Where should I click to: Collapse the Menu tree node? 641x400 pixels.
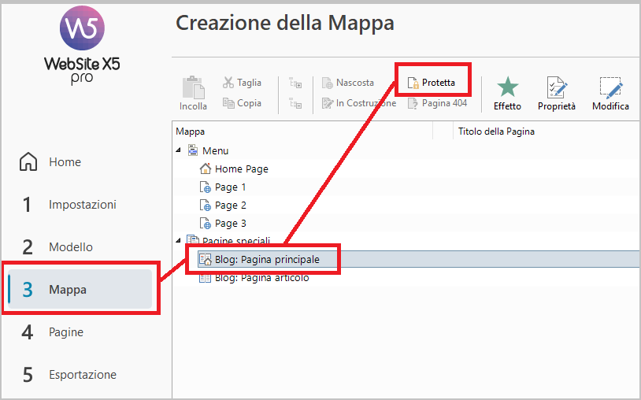[179, 150]
